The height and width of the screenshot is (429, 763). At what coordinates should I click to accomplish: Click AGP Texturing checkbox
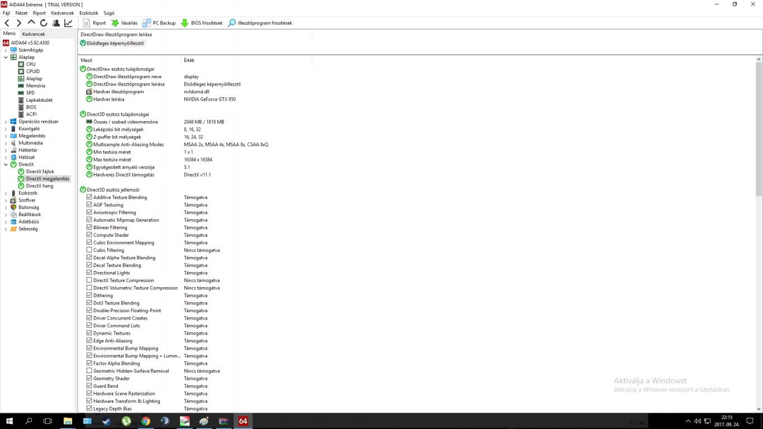pyautogui.click(x=89, y=205)
